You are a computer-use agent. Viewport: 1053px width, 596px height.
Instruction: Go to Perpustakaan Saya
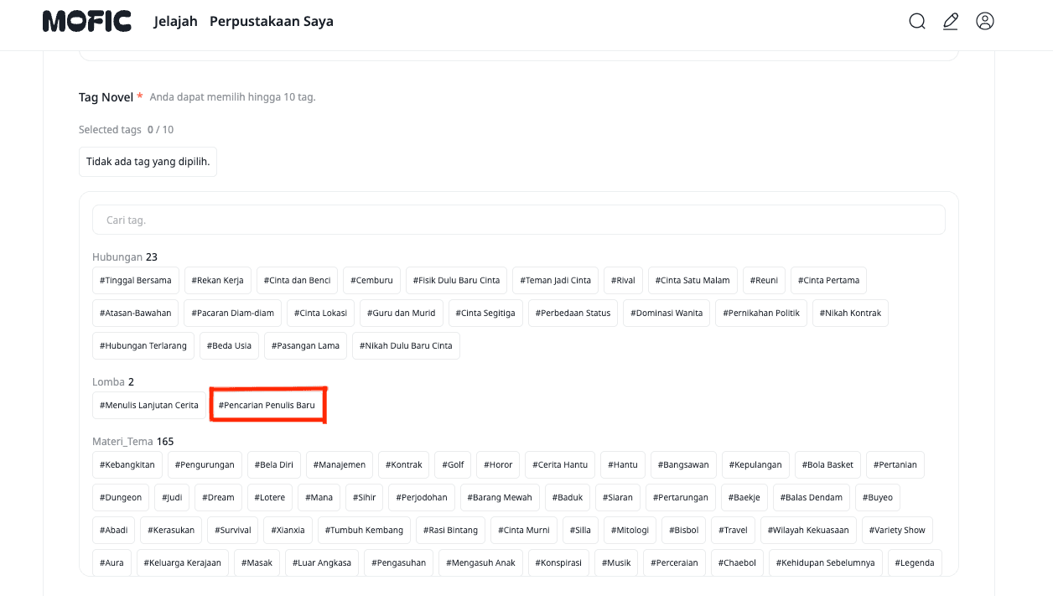point(271,22)
